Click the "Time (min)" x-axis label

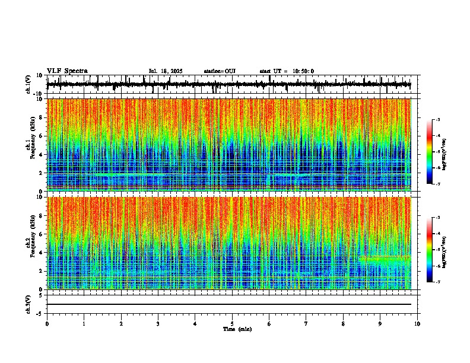(237, 329)
